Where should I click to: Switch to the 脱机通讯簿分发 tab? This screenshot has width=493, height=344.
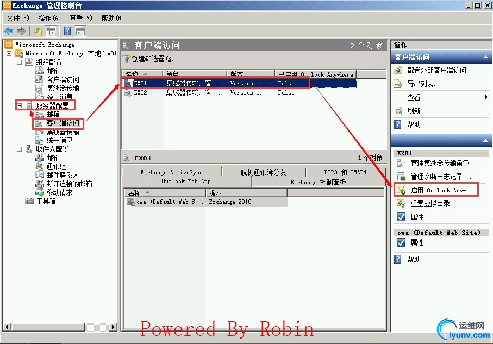click(x=264, y=172)
